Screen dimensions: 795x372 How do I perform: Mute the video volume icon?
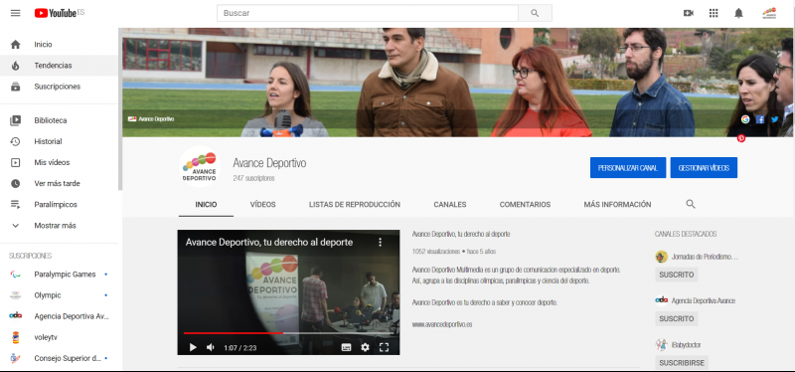tap(211, 347)
